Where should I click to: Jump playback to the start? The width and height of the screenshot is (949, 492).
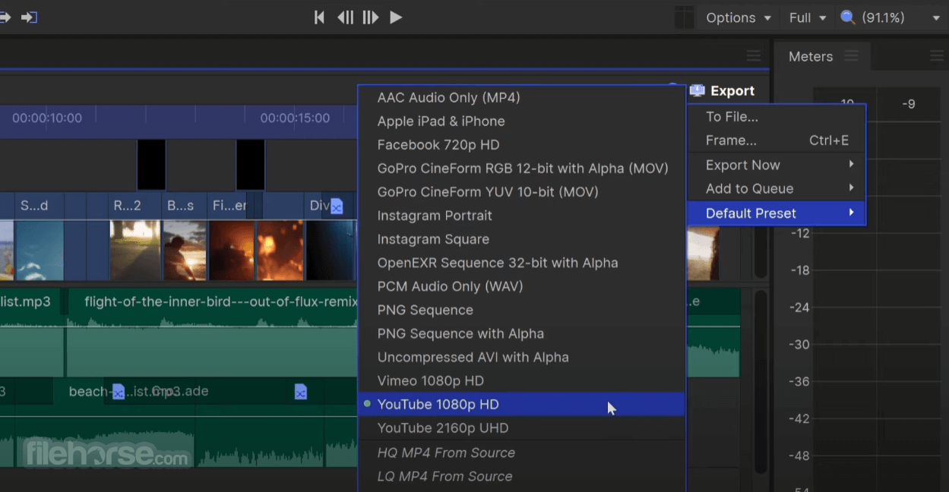[x=319, y=17]
